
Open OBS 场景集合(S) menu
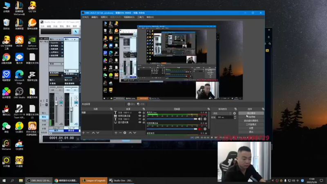[129, 17]
